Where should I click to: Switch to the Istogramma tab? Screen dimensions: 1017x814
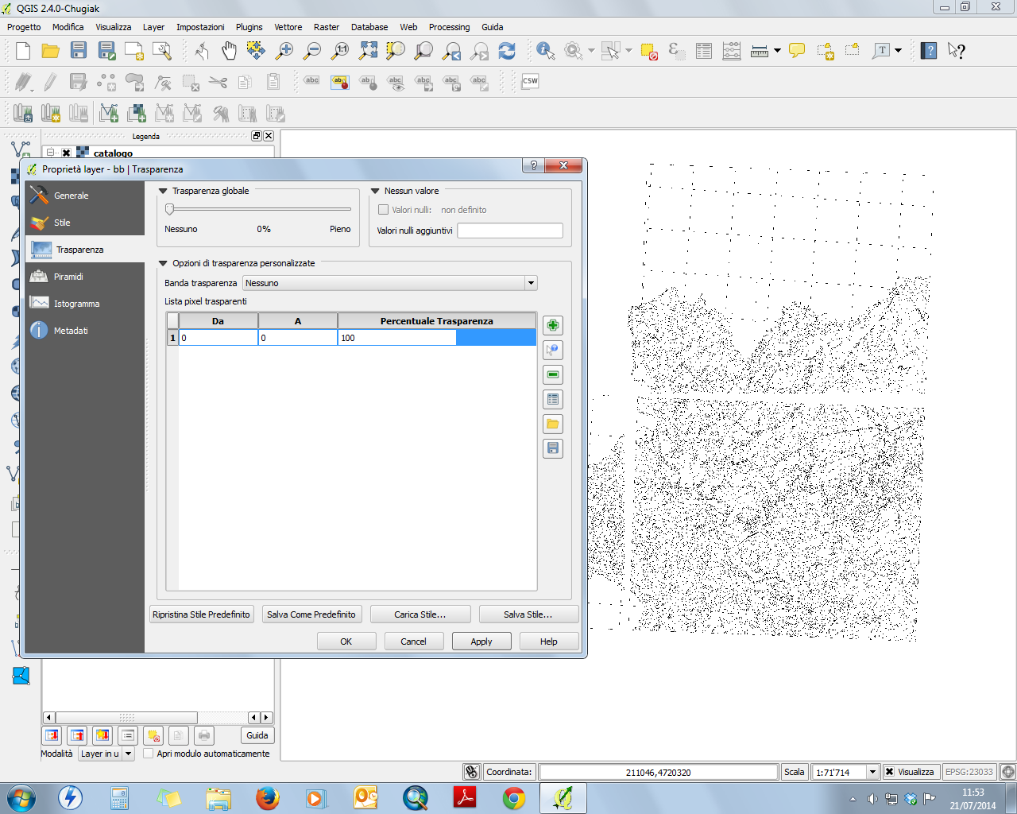pos(76,304)
